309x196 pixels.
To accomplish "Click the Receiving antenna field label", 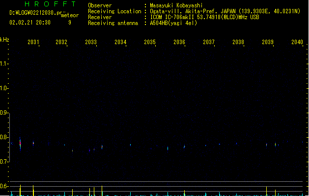I will (x=113, y=23).
